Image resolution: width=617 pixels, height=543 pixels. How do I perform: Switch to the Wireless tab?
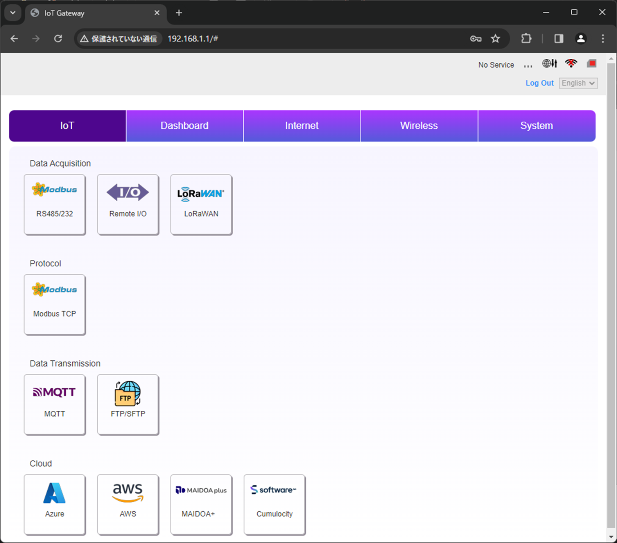pos(419,126)
